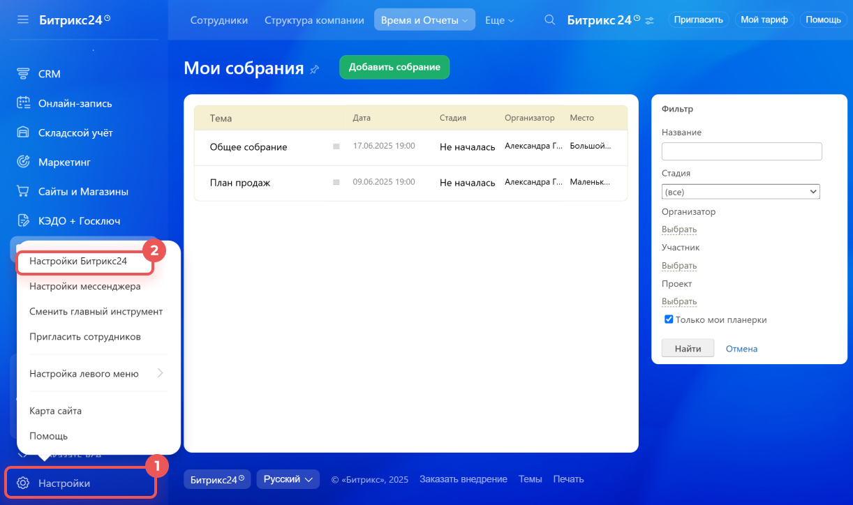Click the КЭДО + Госключ icon

coord(23,220)
